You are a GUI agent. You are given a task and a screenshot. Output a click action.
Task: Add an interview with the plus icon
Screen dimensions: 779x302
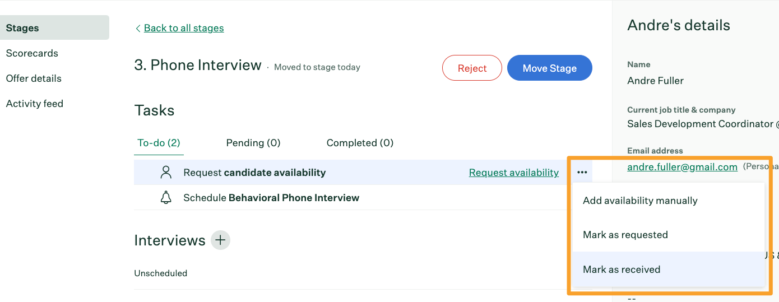point(221,240)
